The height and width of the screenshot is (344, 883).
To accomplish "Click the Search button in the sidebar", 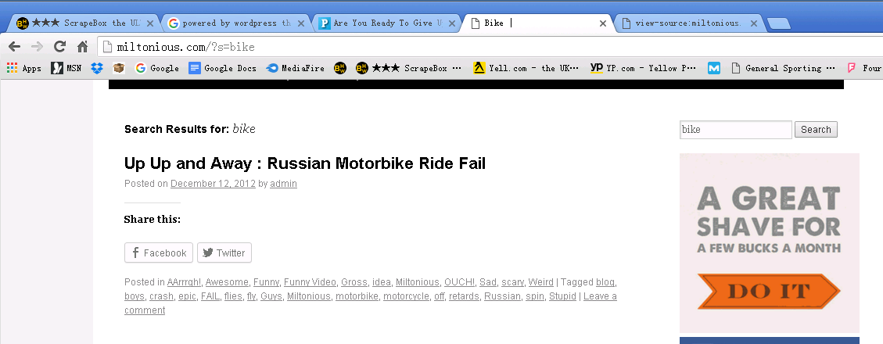I will point(816,130).
